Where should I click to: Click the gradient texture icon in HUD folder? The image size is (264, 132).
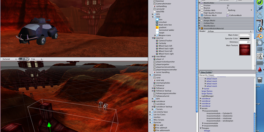(157, 27)
